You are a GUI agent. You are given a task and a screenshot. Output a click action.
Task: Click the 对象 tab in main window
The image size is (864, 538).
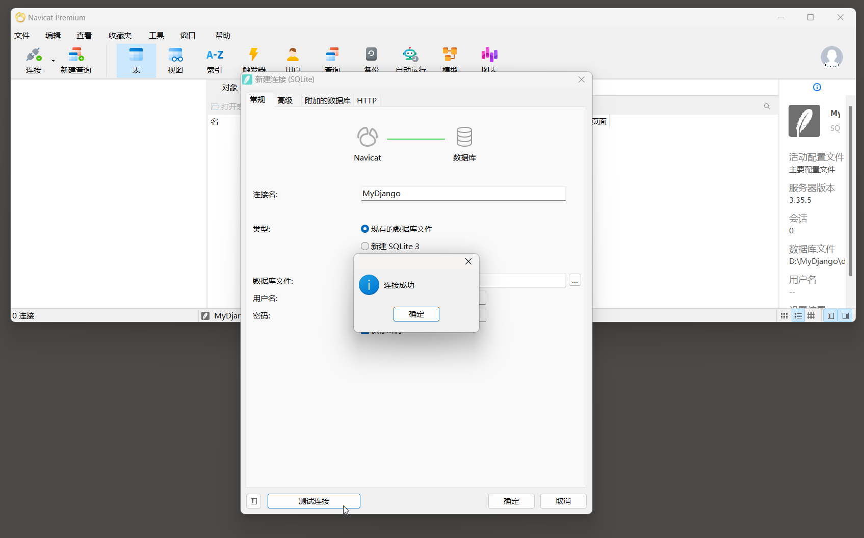230,88
